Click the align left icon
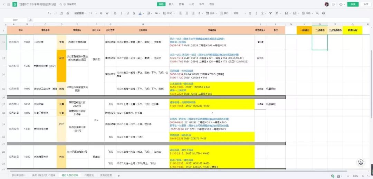Screen dimensions: 373x179 [x=180, y=13]
